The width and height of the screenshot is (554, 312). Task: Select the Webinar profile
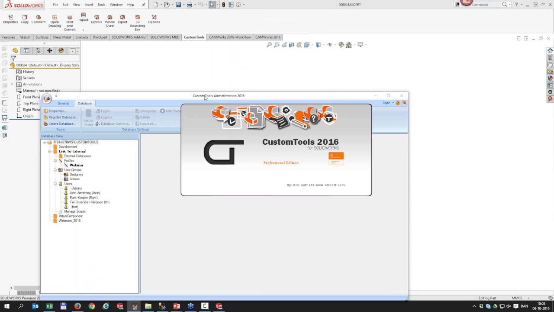(76, 165)
